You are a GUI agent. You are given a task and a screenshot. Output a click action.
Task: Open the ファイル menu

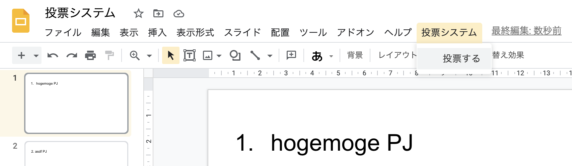[x=63, y=32]
